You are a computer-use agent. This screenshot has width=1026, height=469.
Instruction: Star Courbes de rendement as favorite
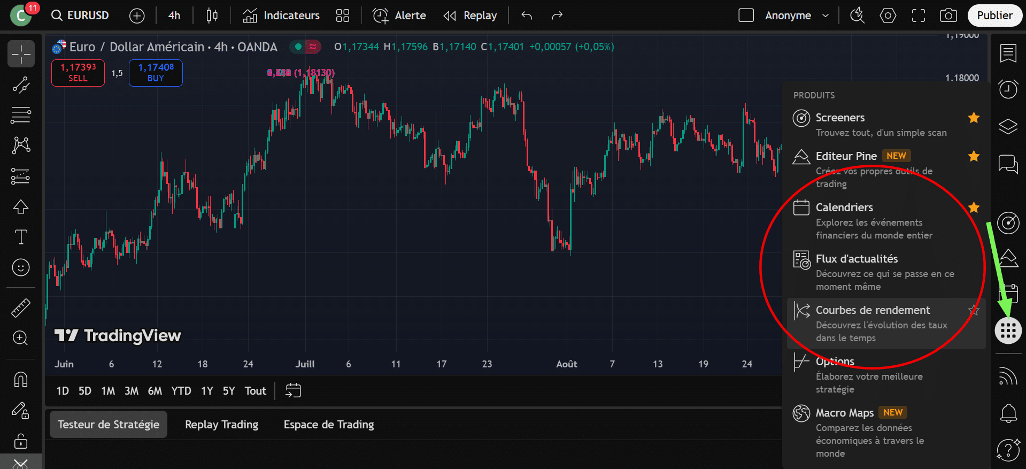tap(974, 310)
